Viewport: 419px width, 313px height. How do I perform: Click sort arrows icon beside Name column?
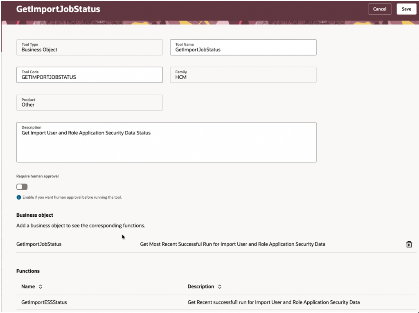click(x=41, y=287)
